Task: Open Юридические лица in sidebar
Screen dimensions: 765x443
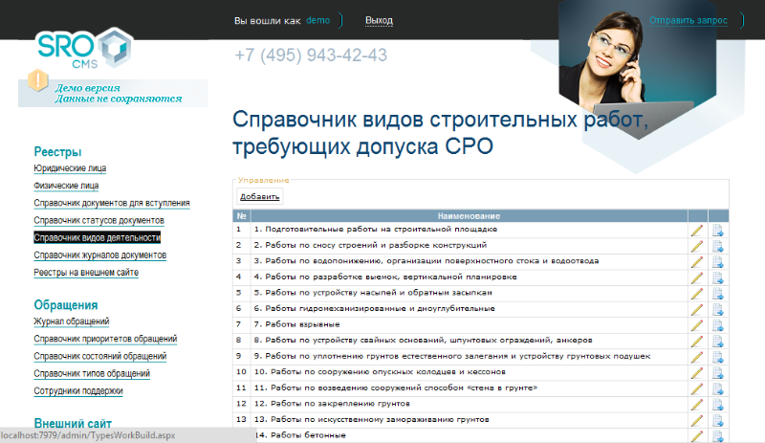Action: (x=70, y=168)
